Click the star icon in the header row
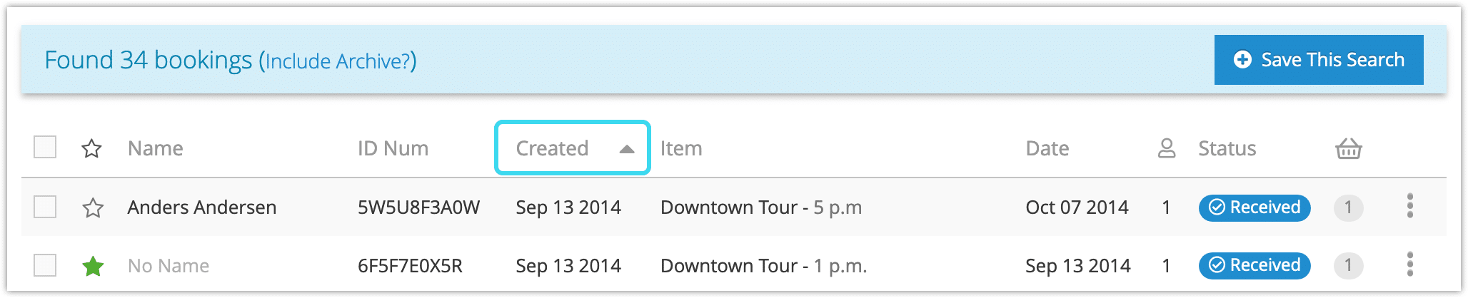Image resolution: width=1468 pixels, height=298 pixels. (x=92, y=148)
